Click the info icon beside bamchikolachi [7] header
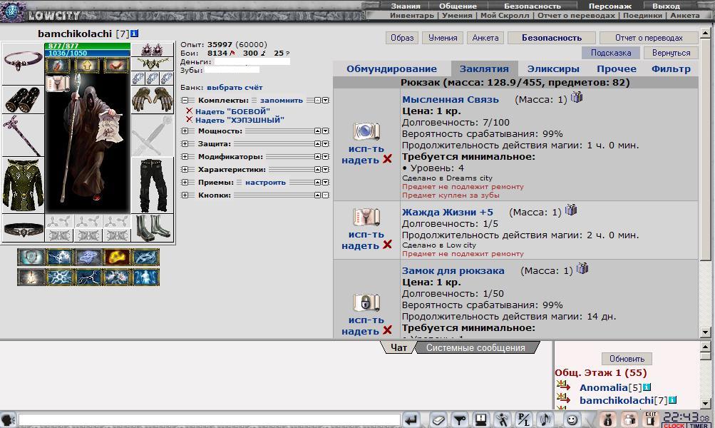The image size is (715, 428). 135,34
